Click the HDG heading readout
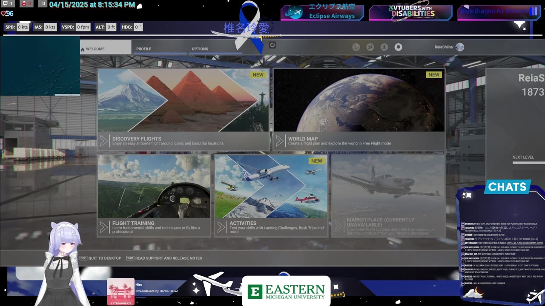 coord(132,27)
